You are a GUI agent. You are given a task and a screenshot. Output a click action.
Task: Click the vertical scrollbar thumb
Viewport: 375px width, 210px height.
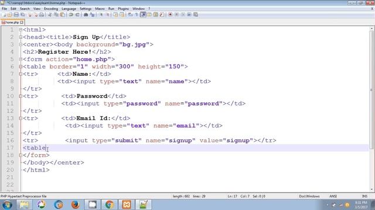(371, 89)
